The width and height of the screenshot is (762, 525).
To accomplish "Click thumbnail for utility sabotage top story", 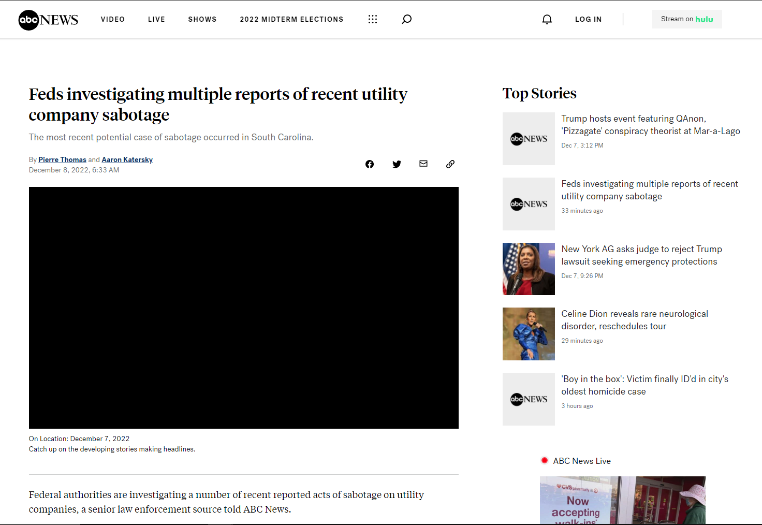I will click(529, 204).
